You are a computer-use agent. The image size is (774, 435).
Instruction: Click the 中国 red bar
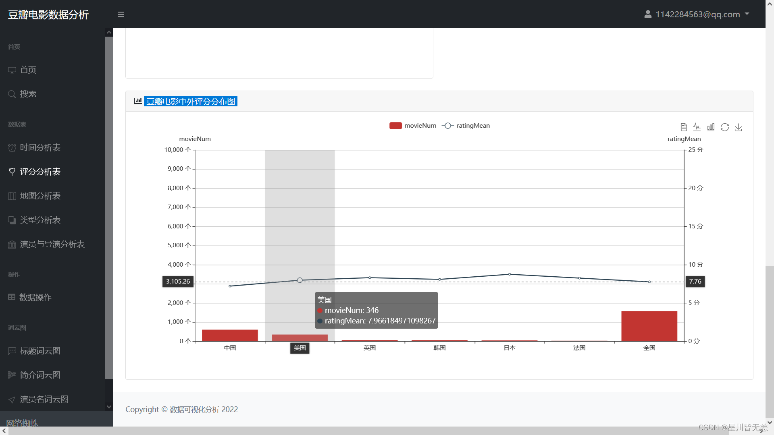pyautogui.click(x=230, y=336)
